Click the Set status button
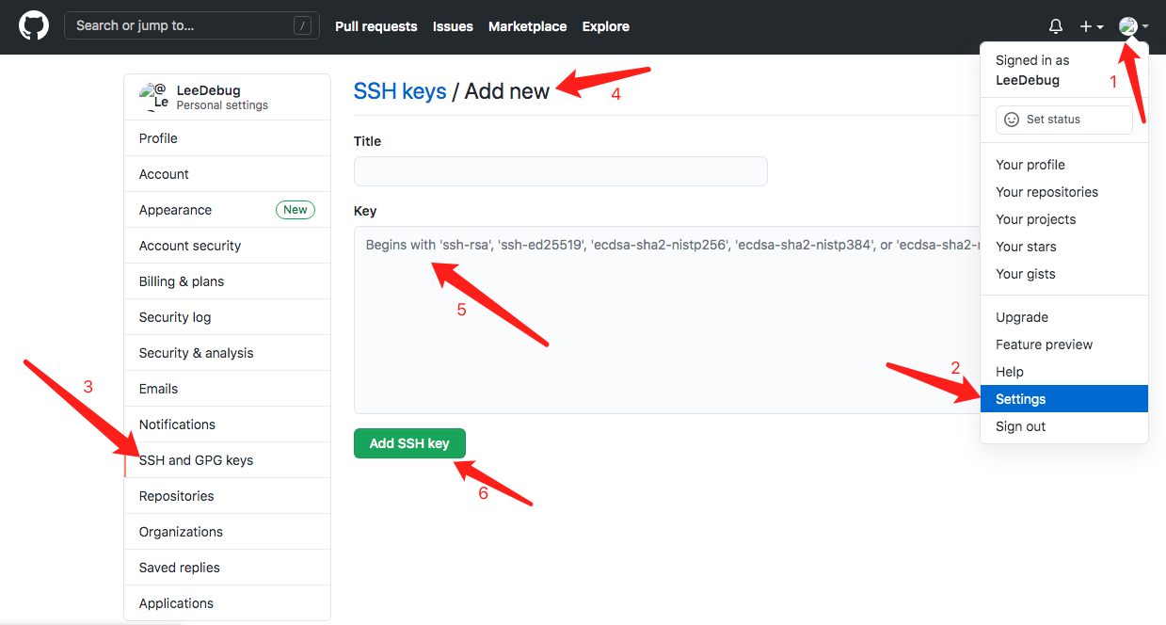Image resolution: width=1166 pixels, height=625 pixels. coord(1063,120)
